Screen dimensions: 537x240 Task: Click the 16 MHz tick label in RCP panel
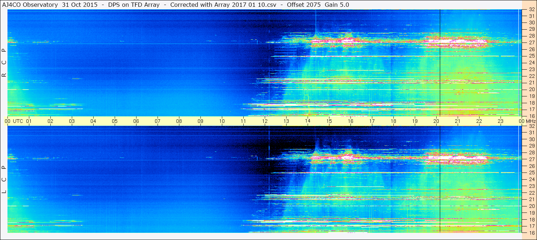pyautogui.click(x=531, y=116)
